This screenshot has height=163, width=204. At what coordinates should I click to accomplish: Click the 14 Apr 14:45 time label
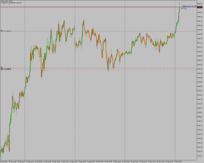[108, 161]
